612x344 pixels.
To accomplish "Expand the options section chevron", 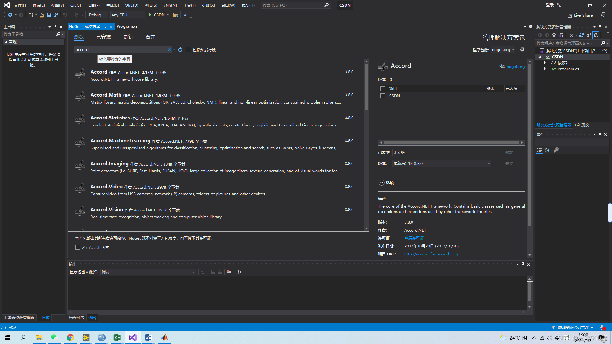I will point(382,183).
